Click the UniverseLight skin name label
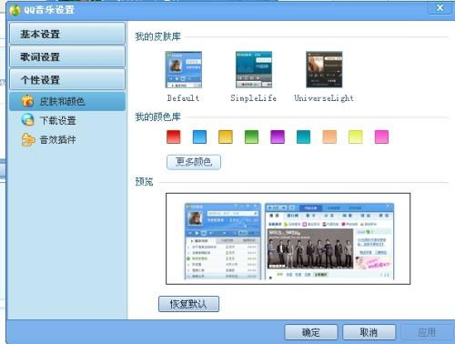The width and height of the screenshot is (455, 344). pyautogui.click(x=324, y=98)
